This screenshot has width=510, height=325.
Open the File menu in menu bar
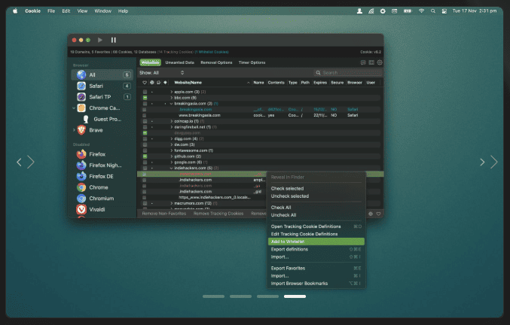tap(51, 11)
